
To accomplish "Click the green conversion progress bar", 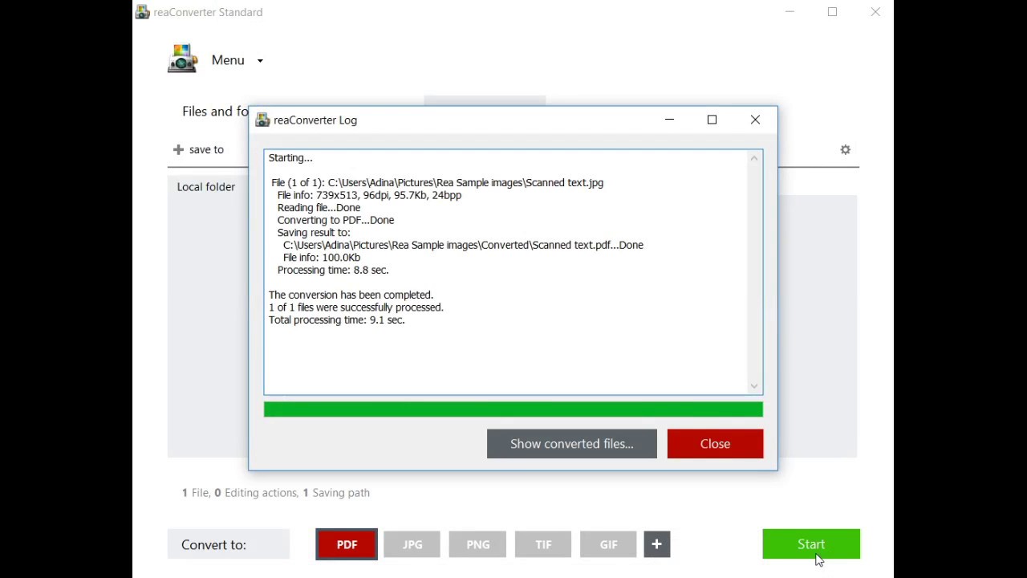I will tap(513, 409).
